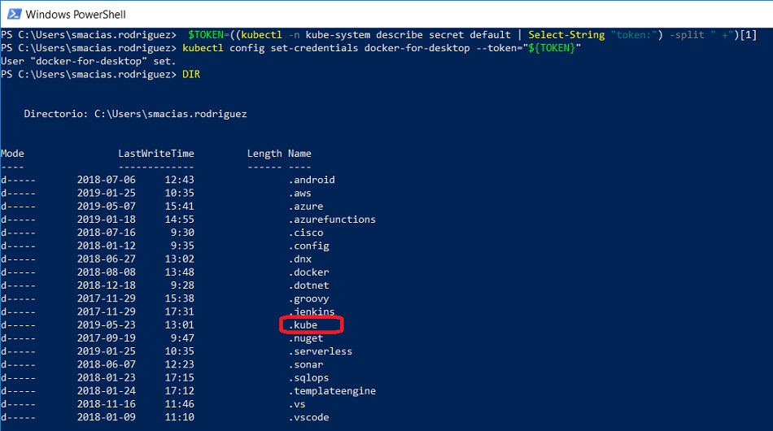Select the .jenkins directory entry
This screenshot has width=773, height=431.
pyautogui.click(x=312, y=311)
